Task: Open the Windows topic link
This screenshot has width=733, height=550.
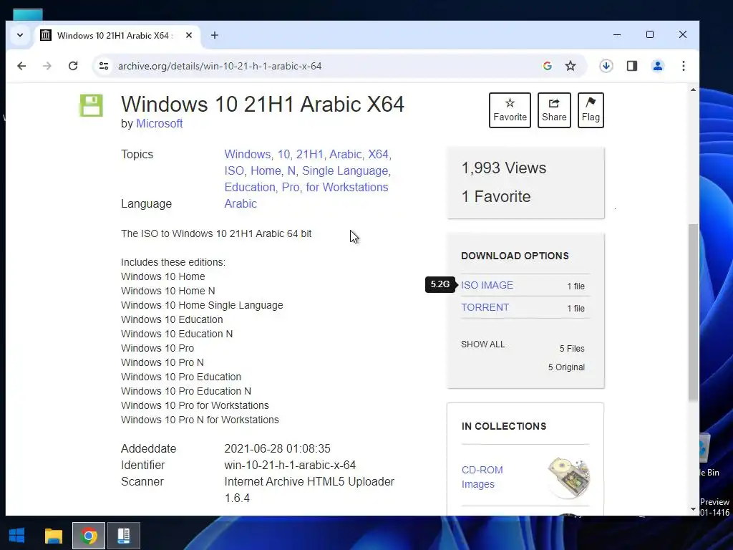Action: coord(247,155)
